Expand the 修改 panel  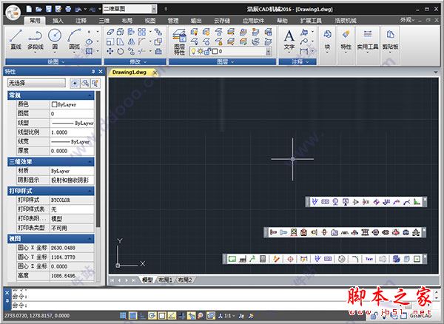pos(138,61)
